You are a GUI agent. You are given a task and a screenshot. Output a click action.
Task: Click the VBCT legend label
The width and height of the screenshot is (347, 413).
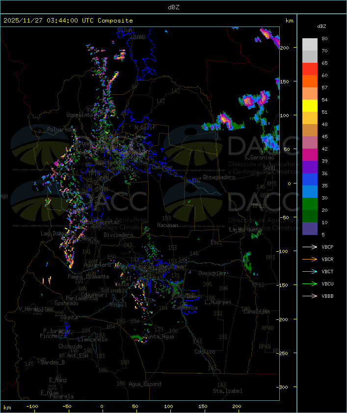click(327, 272)
